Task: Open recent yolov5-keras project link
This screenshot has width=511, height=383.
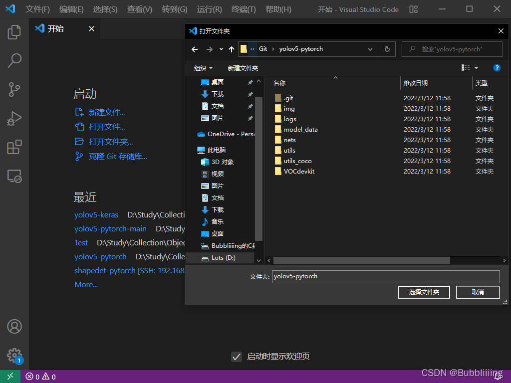Action: [96, 215]
